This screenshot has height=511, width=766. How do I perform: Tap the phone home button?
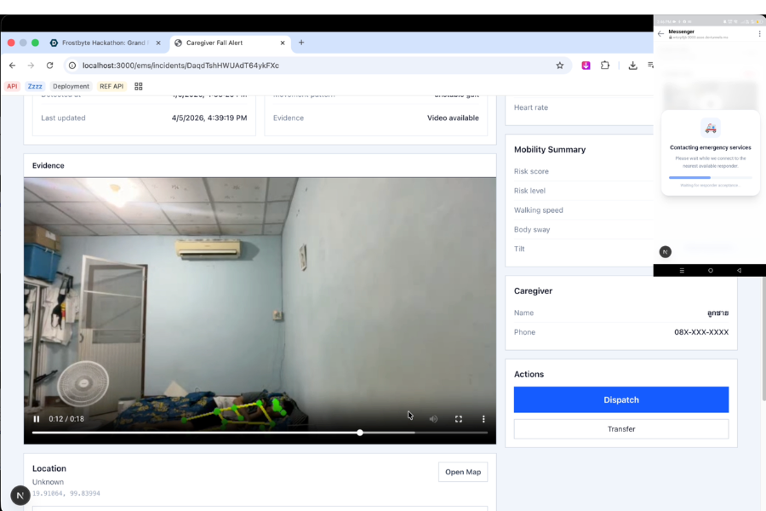(x=711, y=271)
